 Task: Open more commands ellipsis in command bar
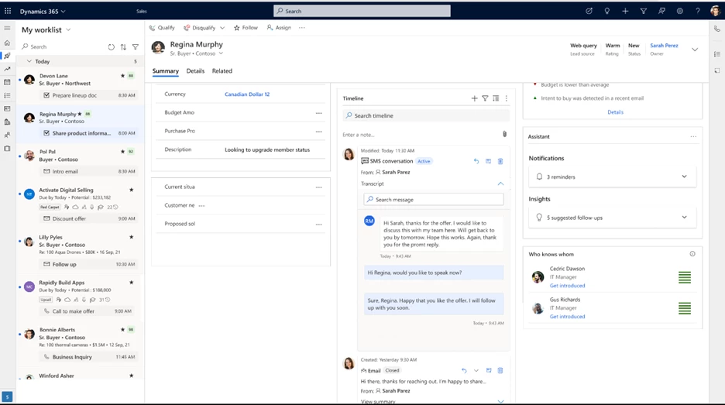pos(302,28)
